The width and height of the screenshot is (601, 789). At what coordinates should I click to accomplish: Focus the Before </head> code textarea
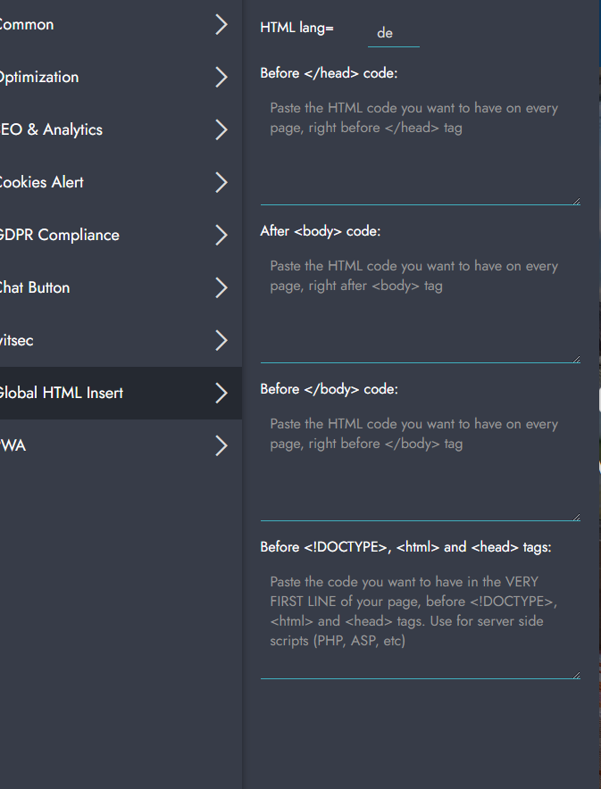point(420,147)
